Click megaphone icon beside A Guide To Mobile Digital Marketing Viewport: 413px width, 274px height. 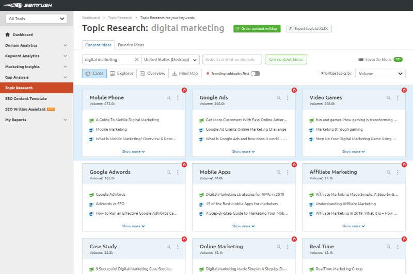tap(91, 120)
